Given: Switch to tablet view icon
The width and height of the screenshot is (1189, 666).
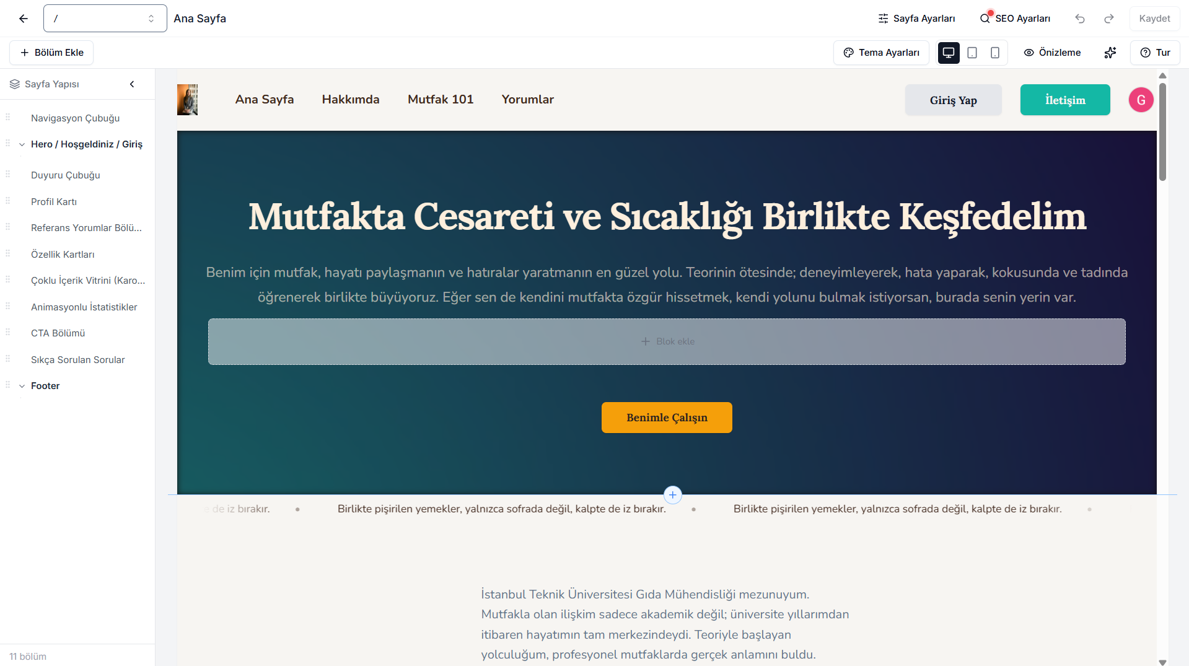Looking at the screenshot, I should 972,53.
